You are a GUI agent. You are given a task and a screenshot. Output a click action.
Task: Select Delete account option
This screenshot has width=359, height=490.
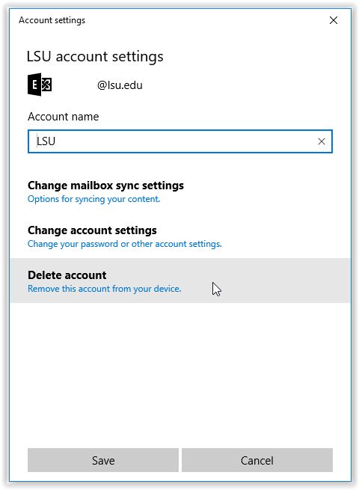[x=180, y=281]
